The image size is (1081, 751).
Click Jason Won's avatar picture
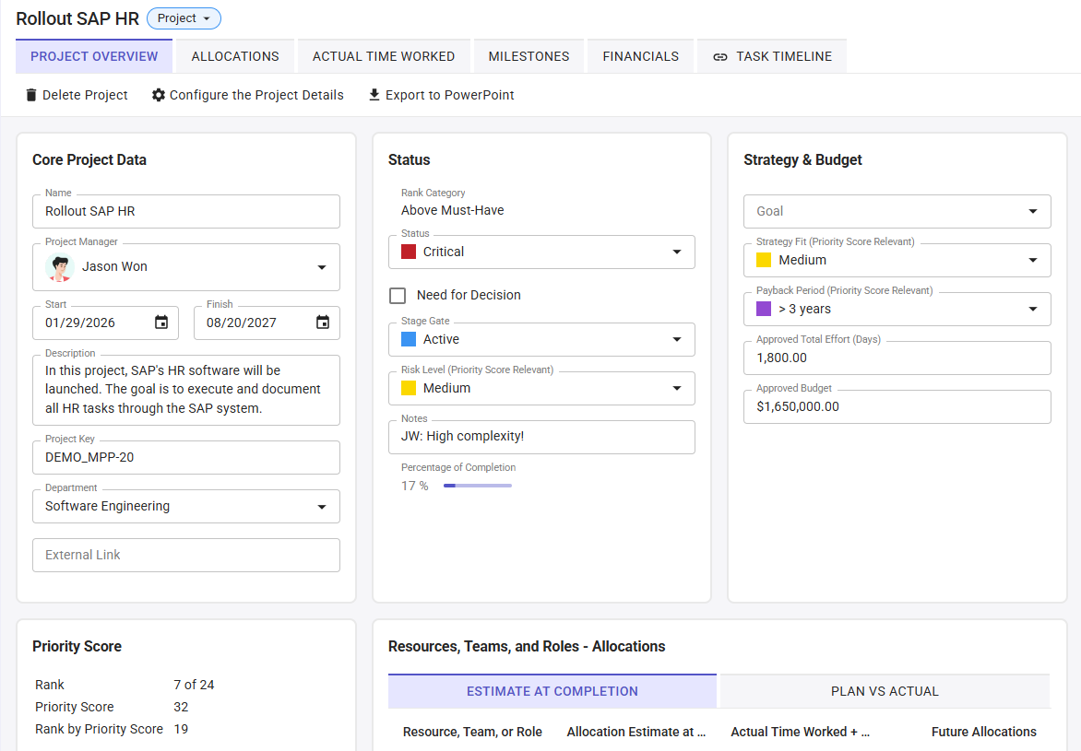pos(60,267)
